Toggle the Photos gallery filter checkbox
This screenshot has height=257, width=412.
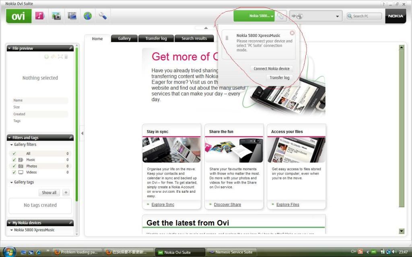(x=14, y=166)
